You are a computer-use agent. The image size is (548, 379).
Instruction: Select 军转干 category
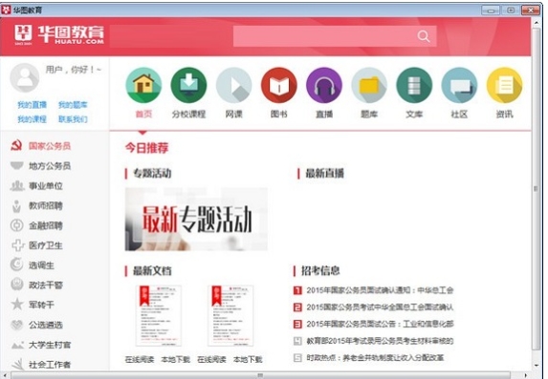click(x=41, y=305)
